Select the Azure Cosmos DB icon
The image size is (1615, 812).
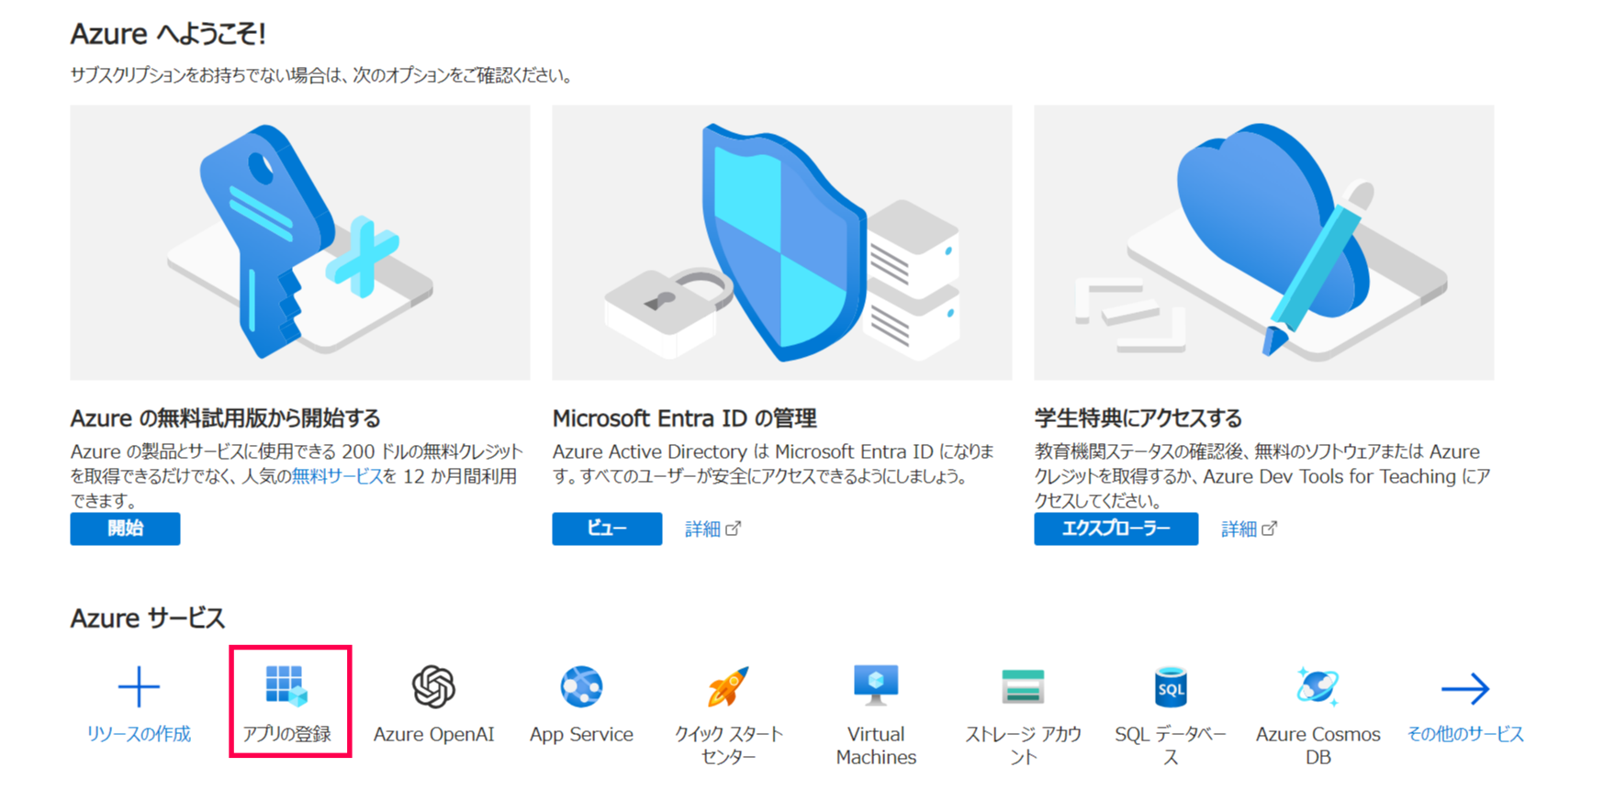(1318, 686)
